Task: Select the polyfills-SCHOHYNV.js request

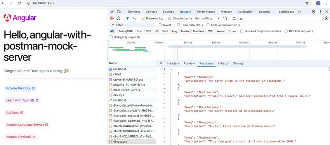Action: (x=132, y=85)
